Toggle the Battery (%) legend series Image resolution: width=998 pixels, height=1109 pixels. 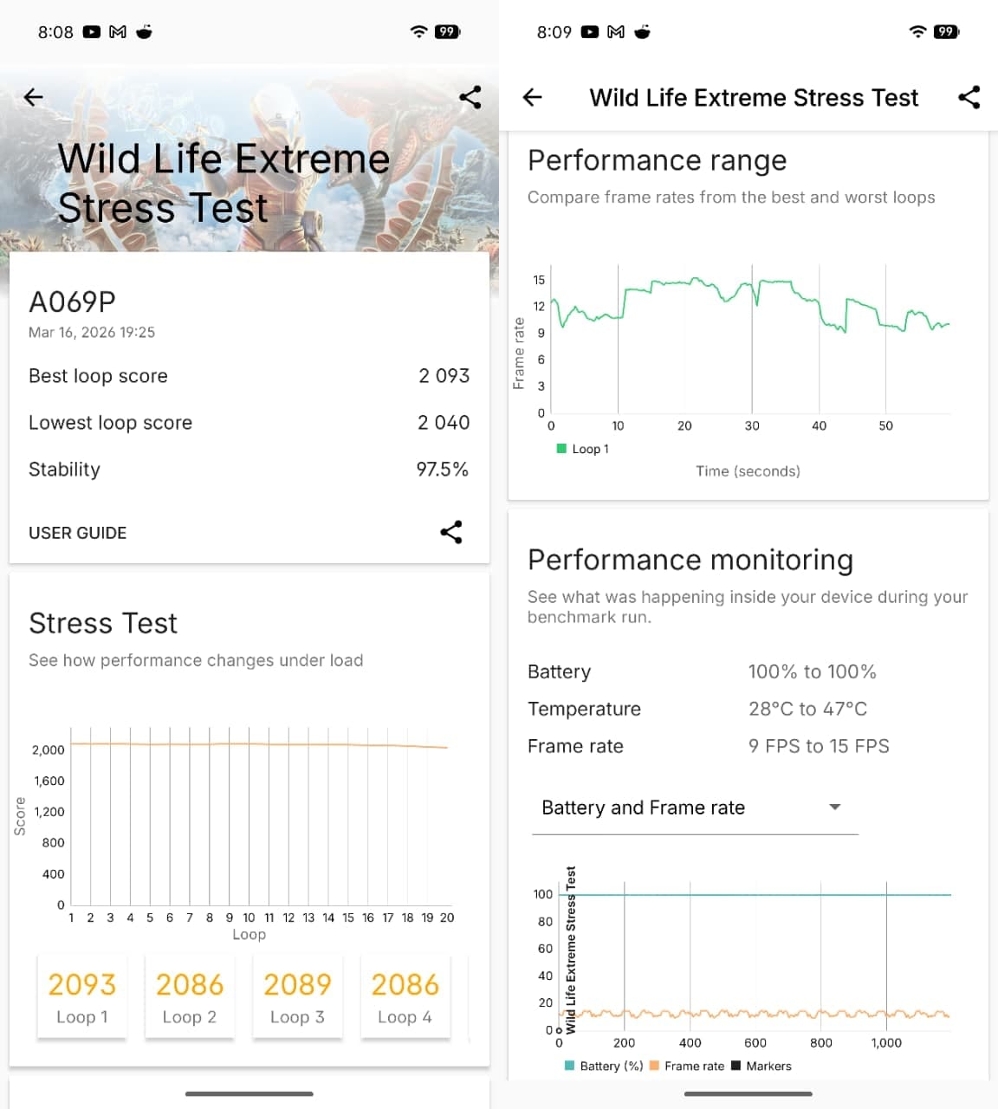604,1066
